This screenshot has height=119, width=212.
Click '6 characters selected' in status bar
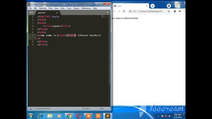pyautogui.click(x=42, y=108)
